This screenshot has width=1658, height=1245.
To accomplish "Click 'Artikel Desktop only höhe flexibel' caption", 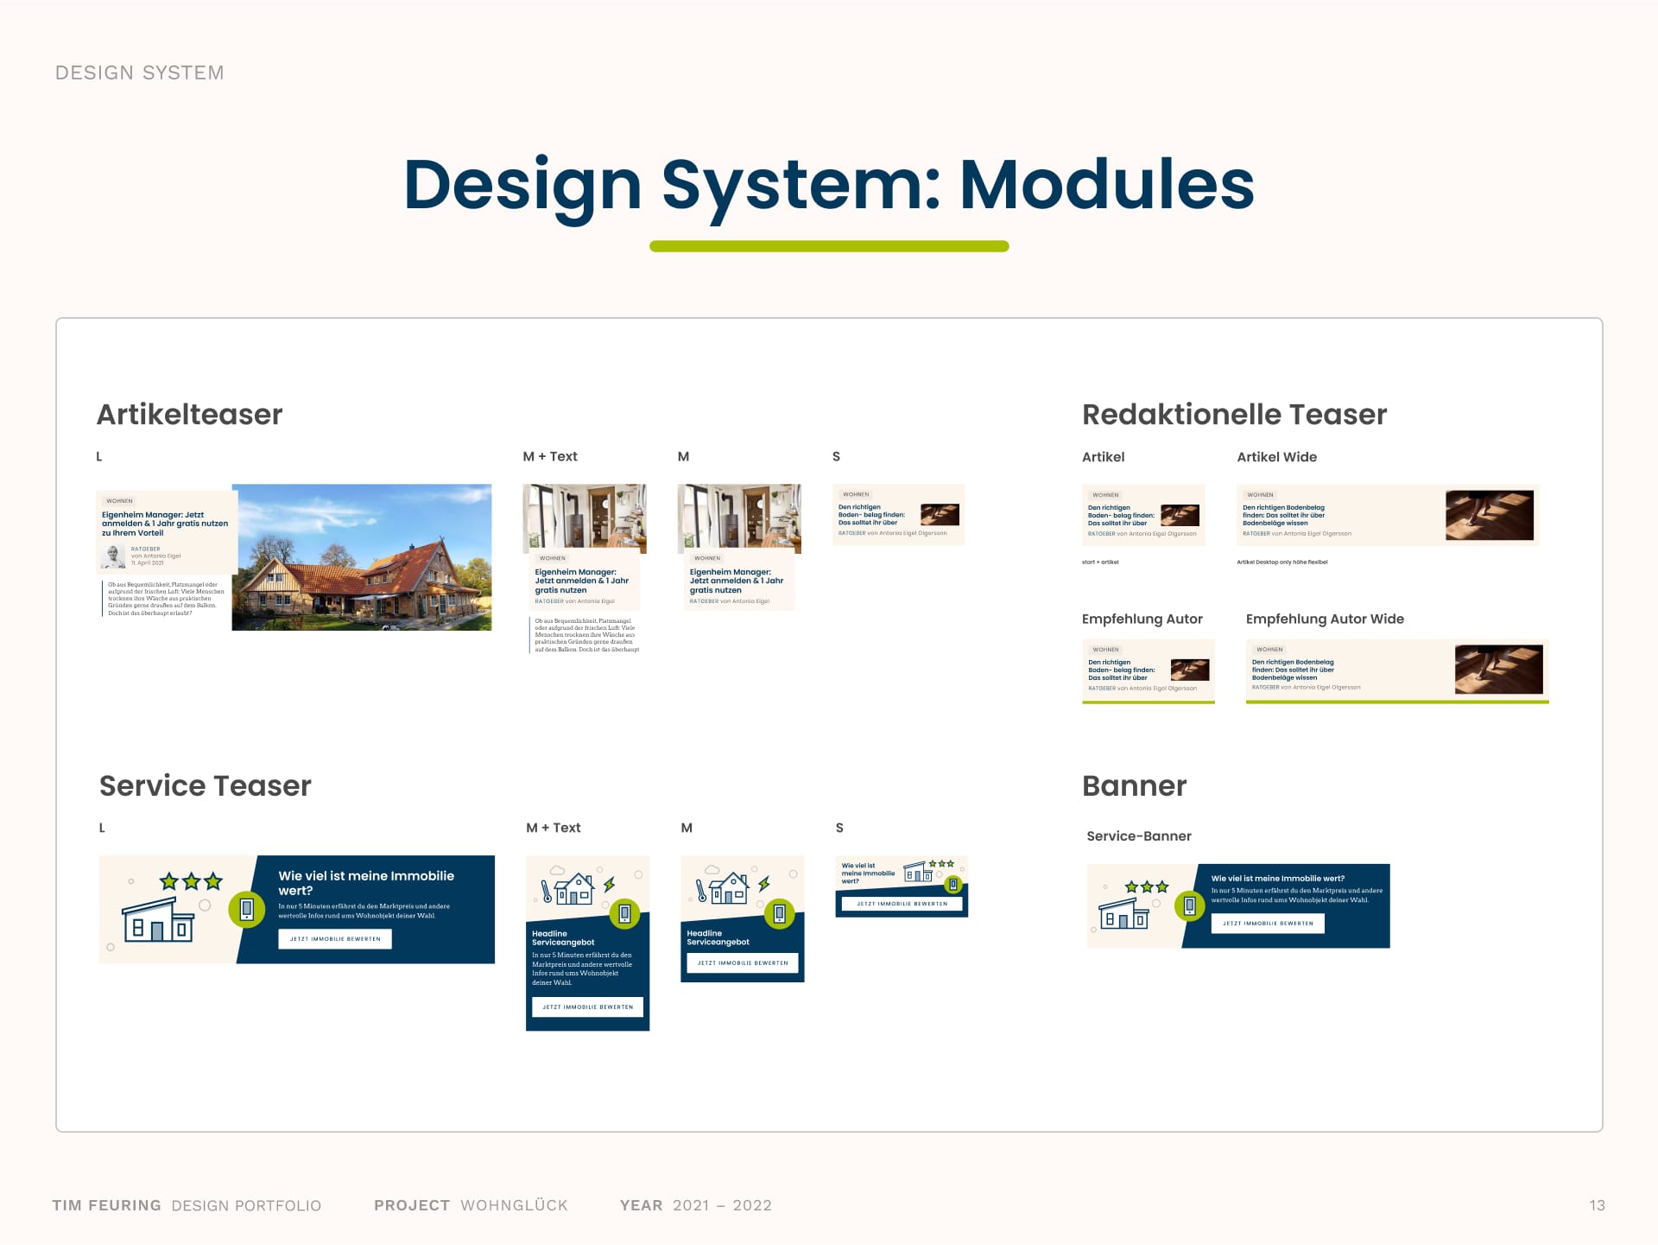I will tap(1282, 562).
